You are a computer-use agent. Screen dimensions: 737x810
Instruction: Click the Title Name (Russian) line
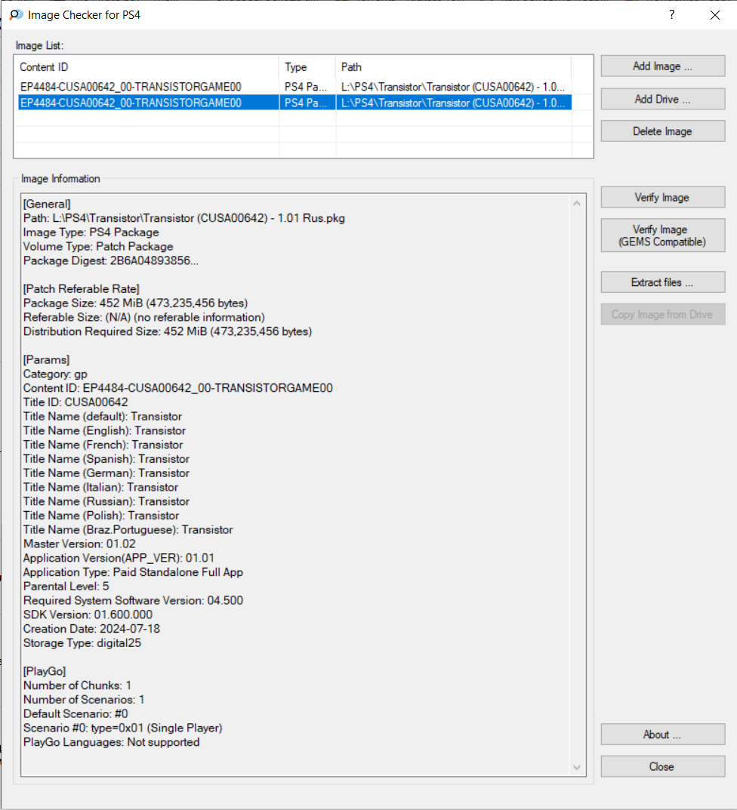click(106, 501)
